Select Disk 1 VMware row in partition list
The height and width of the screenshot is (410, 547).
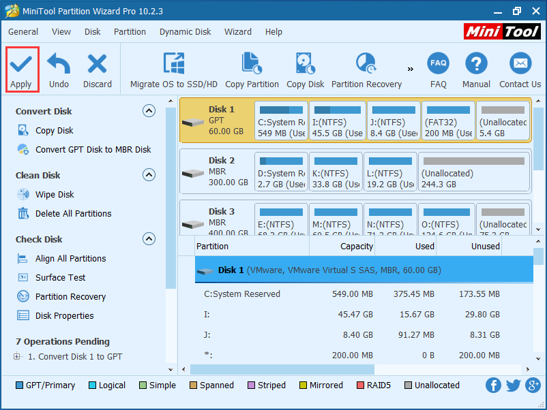coord(364,270)
